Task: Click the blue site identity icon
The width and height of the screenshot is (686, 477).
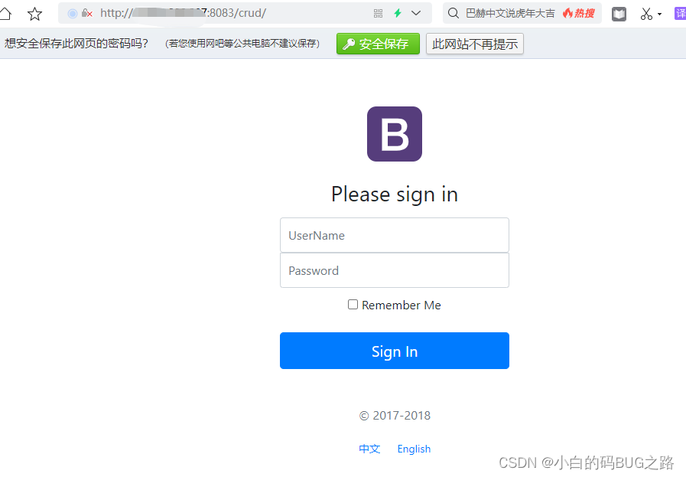Action: point(73,14)
